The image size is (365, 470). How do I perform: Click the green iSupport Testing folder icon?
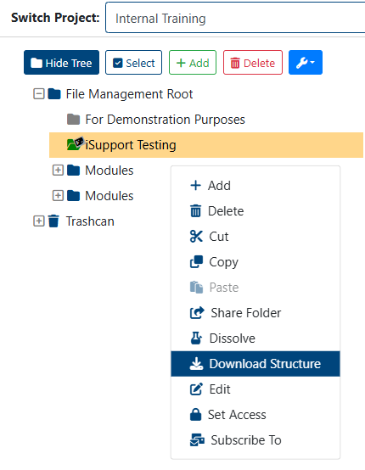point(75,144)
